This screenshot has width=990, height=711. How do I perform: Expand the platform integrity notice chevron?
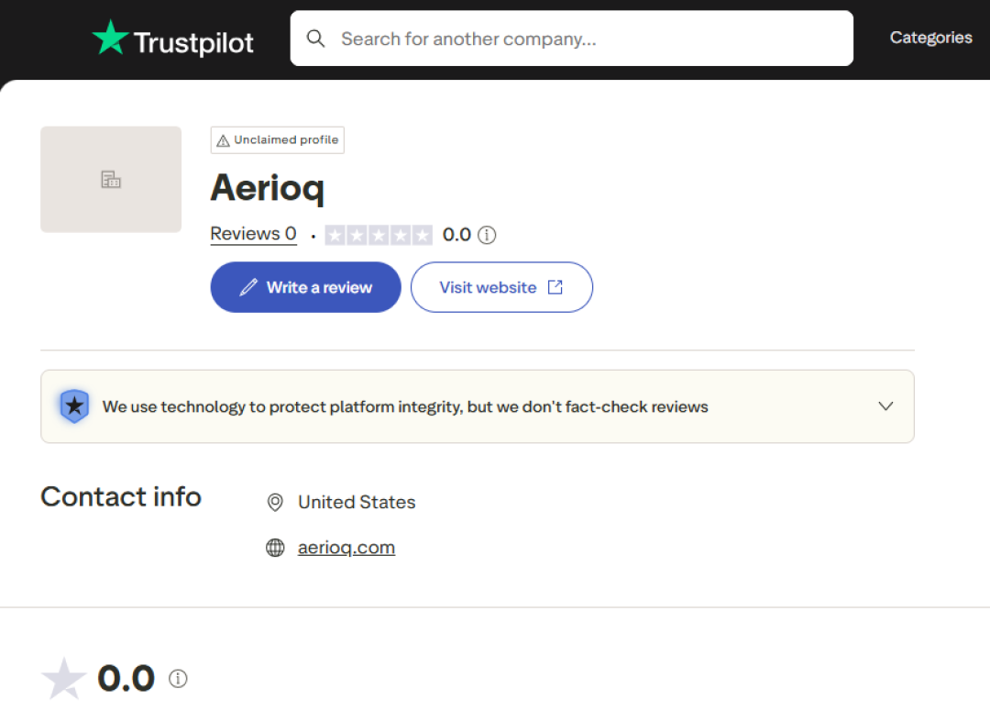885,405
